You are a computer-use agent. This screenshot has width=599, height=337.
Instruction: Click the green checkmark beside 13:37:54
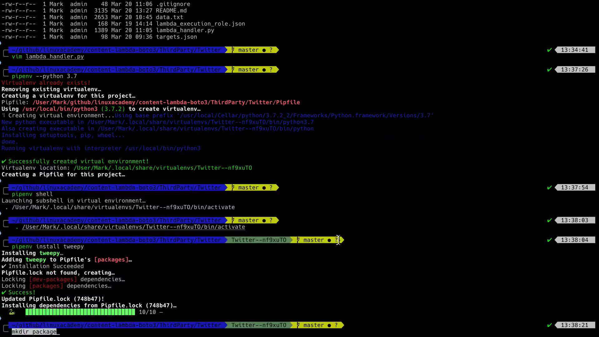549,188
